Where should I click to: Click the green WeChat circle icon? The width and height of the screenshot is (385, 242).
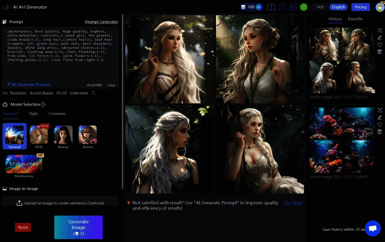click(x=304, y=7)
